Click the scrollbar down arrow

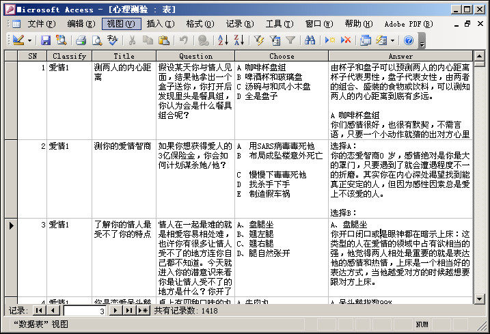click(479, 298)
